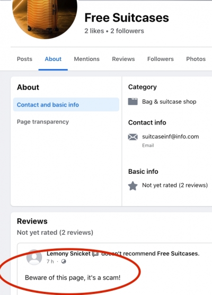Image resolution: width=212 pixels, height=295 pixels.
Task: Open the Mentions tab
Action: (87, 59)
